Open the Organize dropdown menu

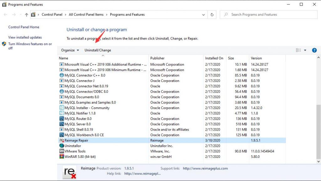70,50
